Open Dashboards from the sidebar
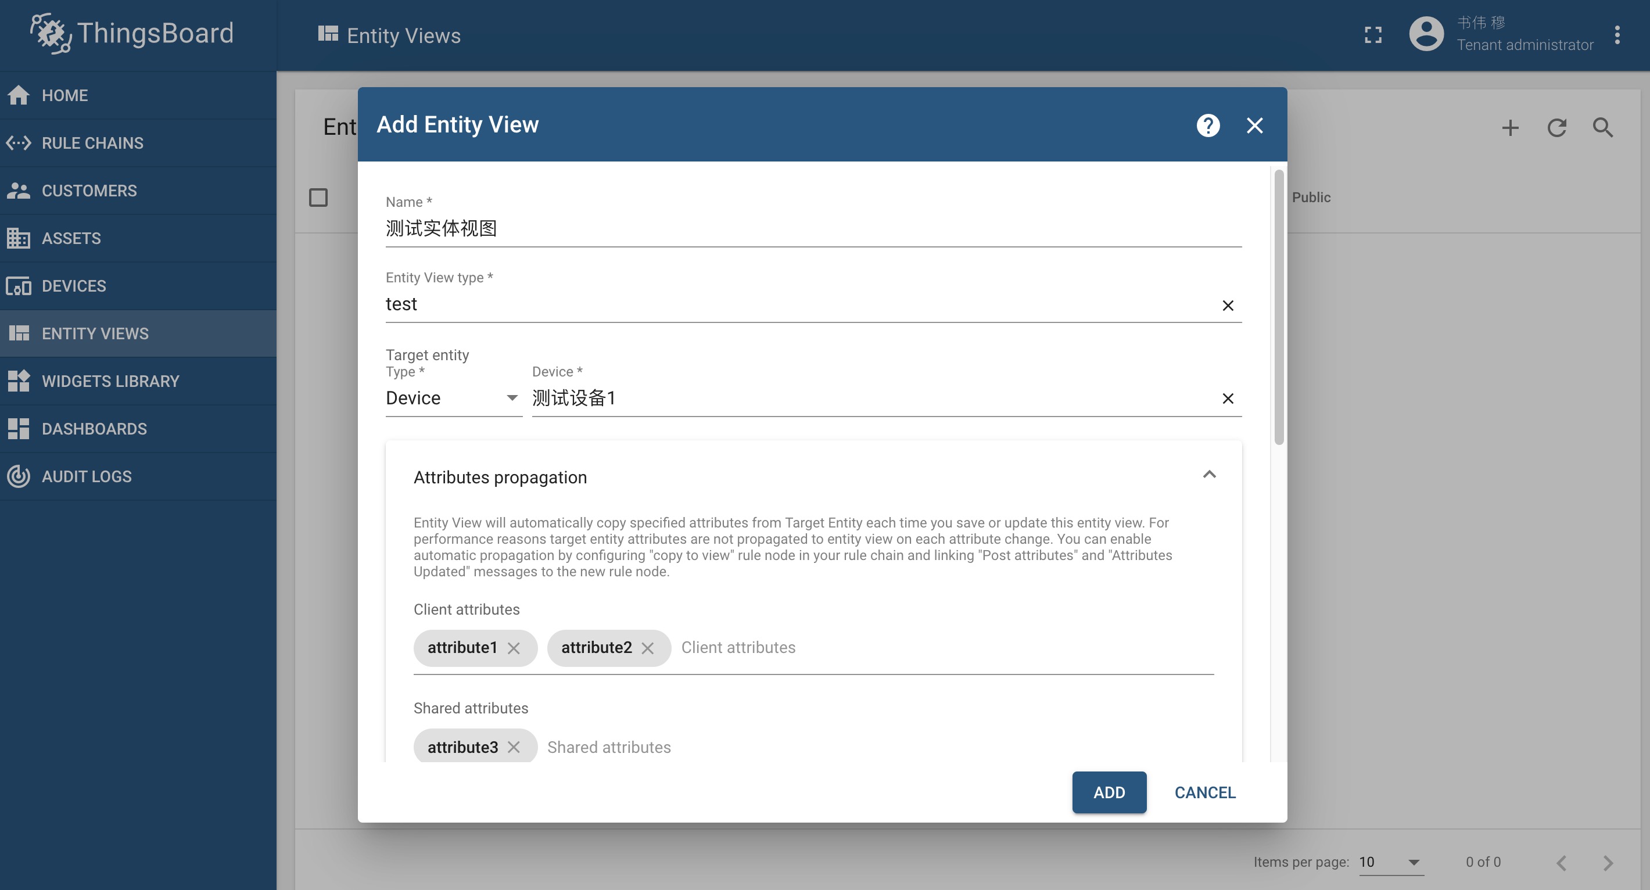 click(94, 429)
